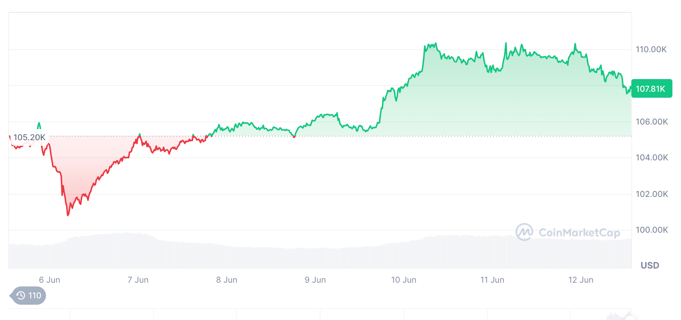Click the 11 Jun date label

492,280
